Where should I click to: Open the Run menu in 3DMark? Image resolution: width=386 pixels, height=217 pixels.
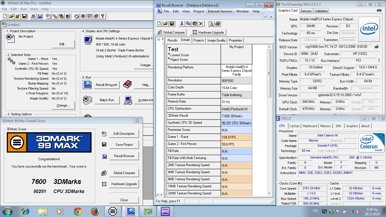[23, 9]
